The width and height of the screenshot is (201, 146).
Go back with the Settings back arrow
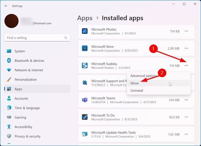[x=6, y=6]
